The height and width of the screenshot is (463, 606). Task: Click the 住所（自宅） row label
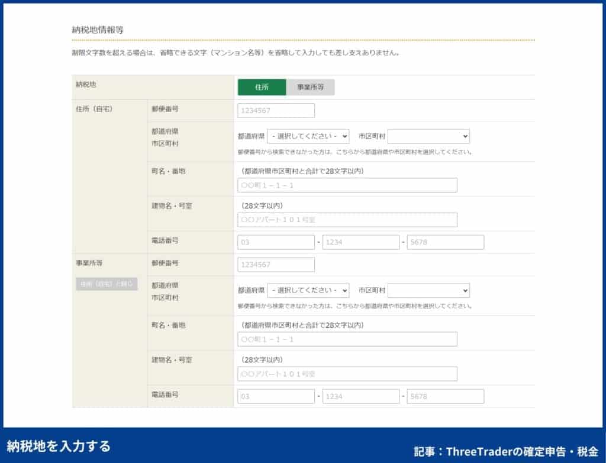click(x=94, y=109)
